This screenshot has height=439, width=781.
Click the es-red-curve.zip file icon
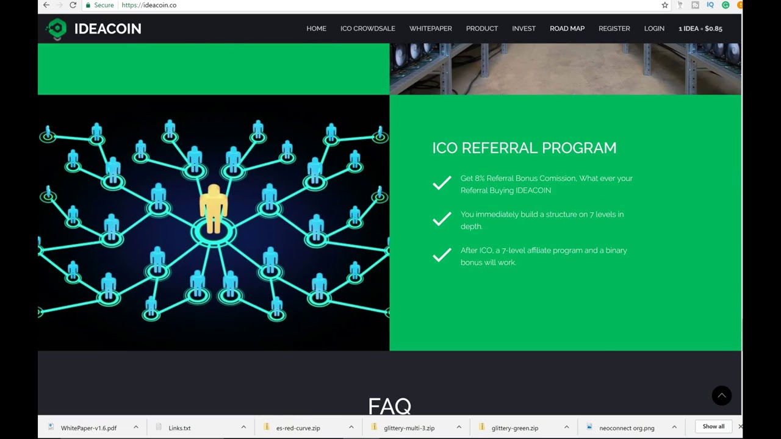click(267, 427)
